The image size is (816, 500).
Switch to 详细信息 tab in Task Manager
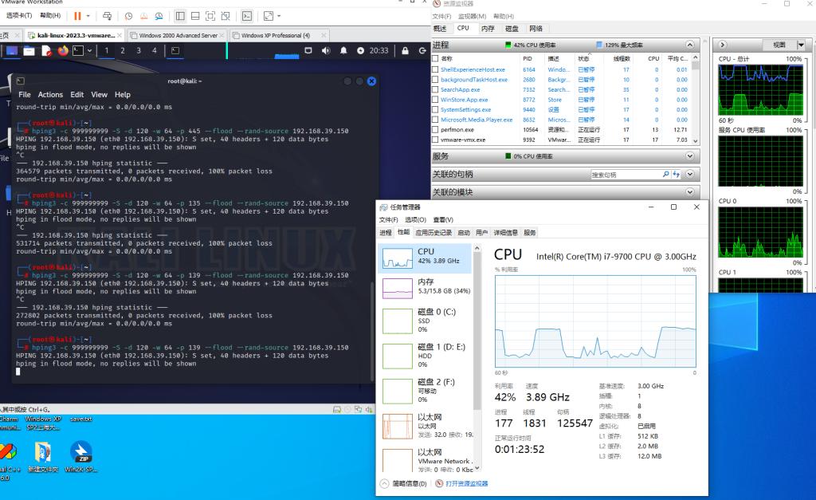tap(505, 233)
